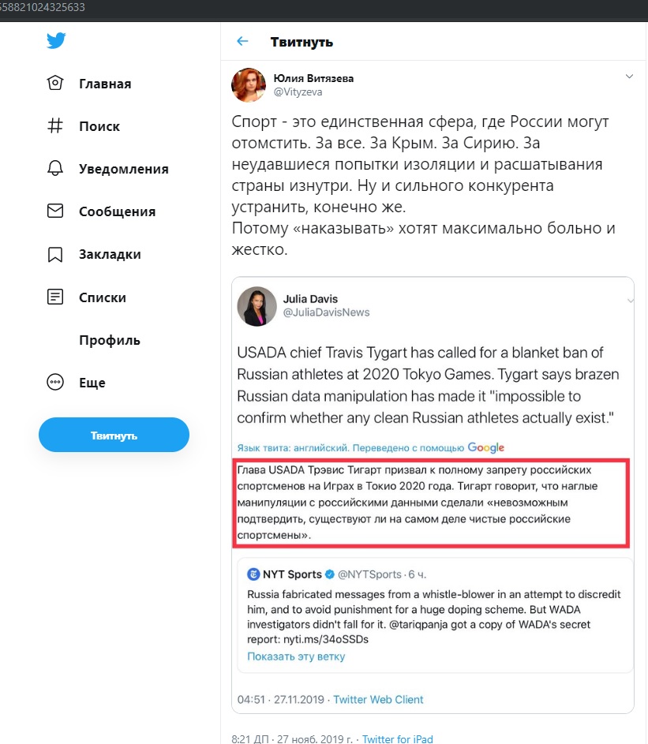
Task: Expand tweet options chevron for Юлия Витязева
Action: (630, 76)
